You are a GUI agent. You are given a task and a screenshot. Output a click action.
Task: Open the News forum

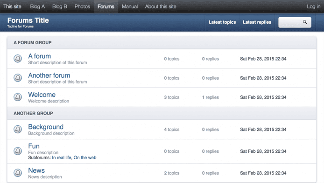tap(36, 170)
